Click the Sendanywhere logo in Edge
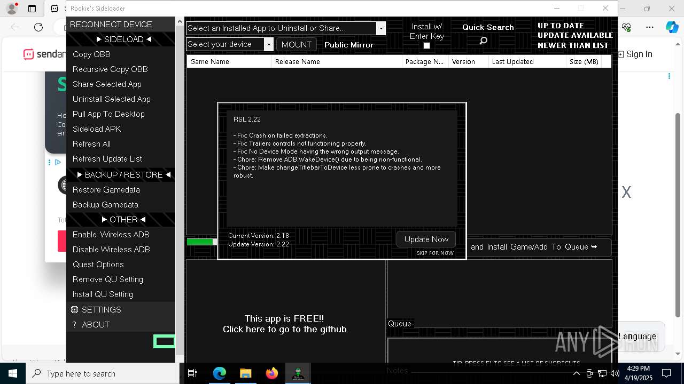 pyautogui.click(x=44, y=54)
